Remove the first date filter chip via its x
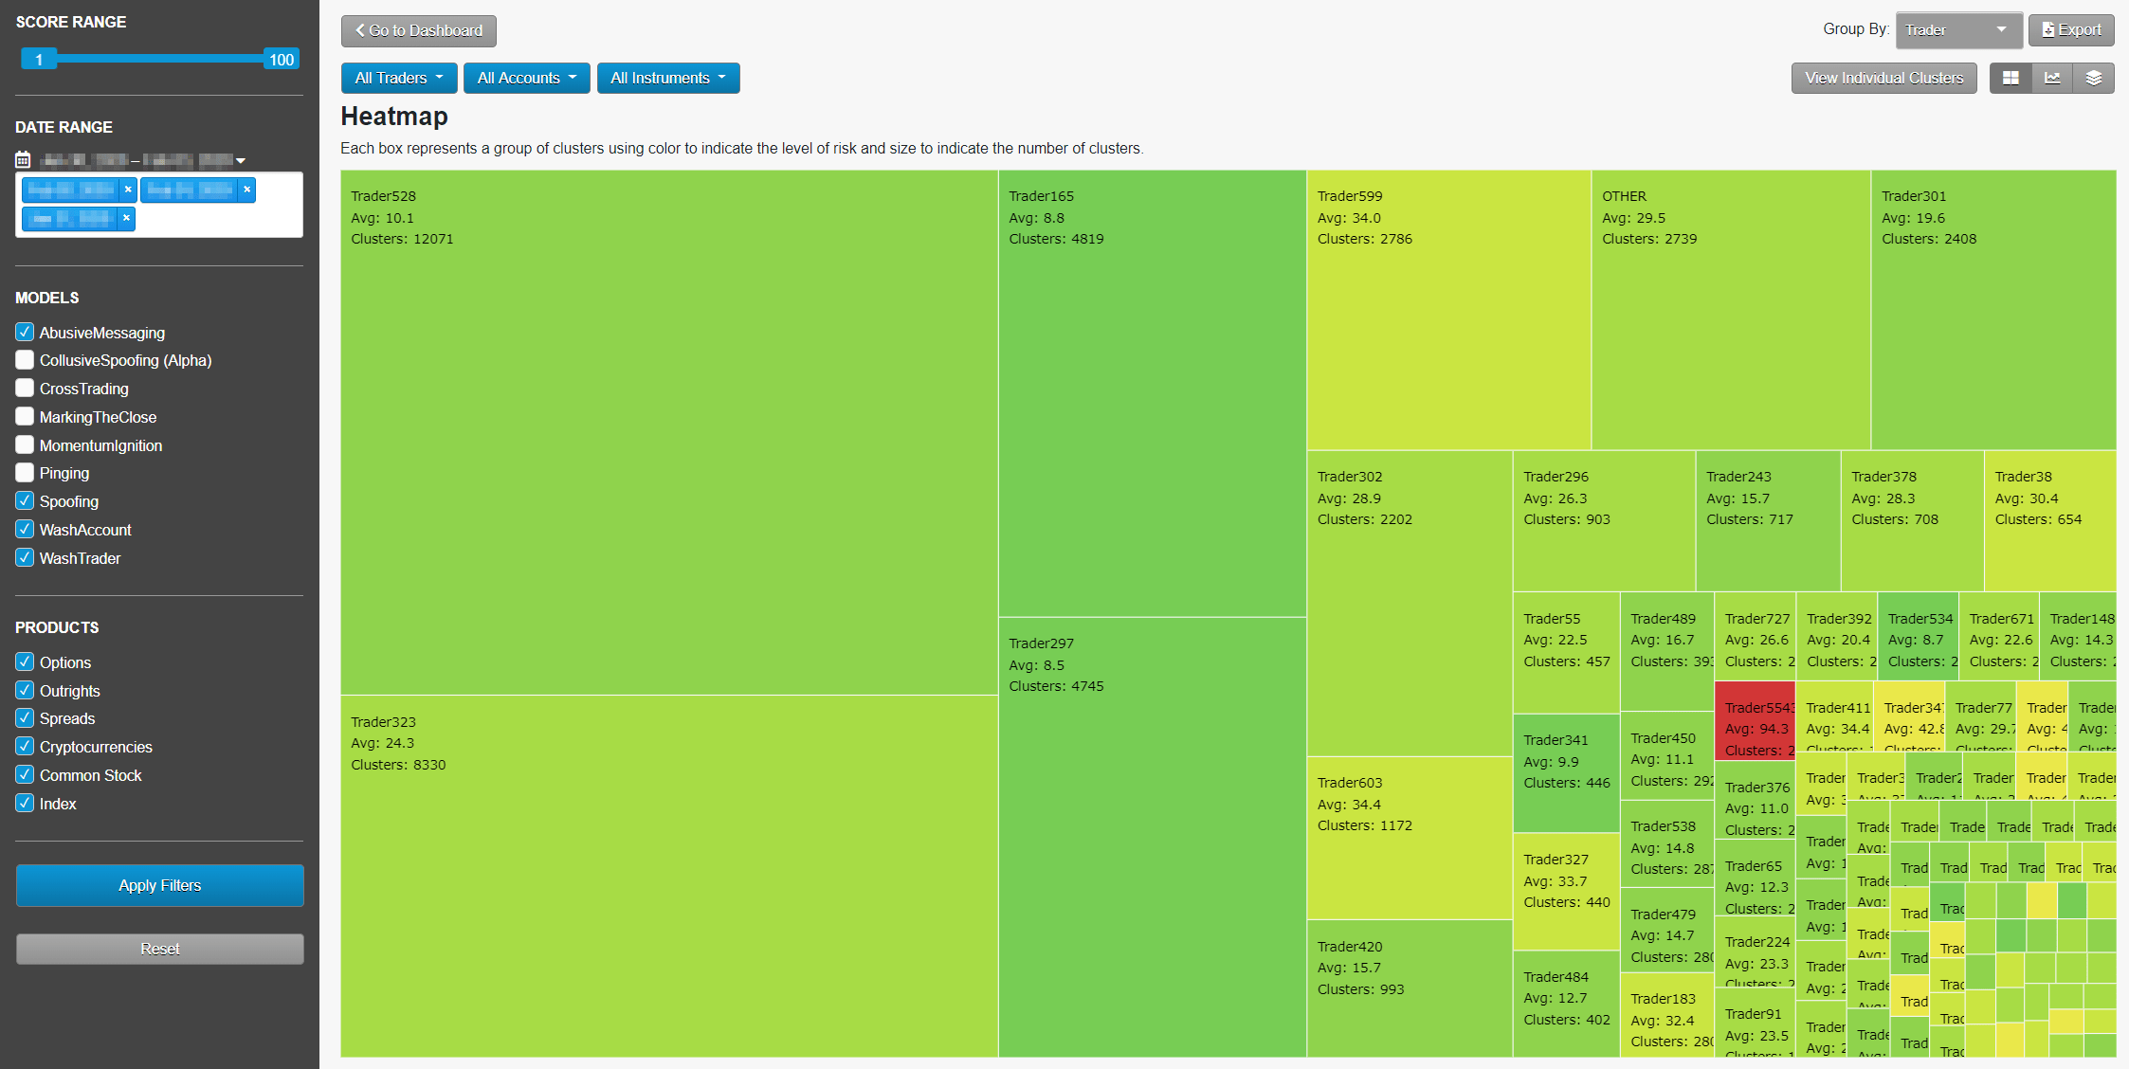2129x1069 pixels. (128, 189)
